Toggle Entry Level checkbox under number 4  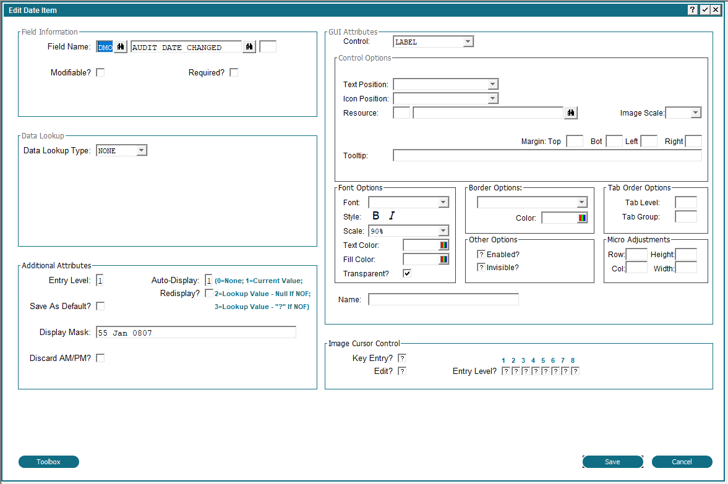point(535,371)
